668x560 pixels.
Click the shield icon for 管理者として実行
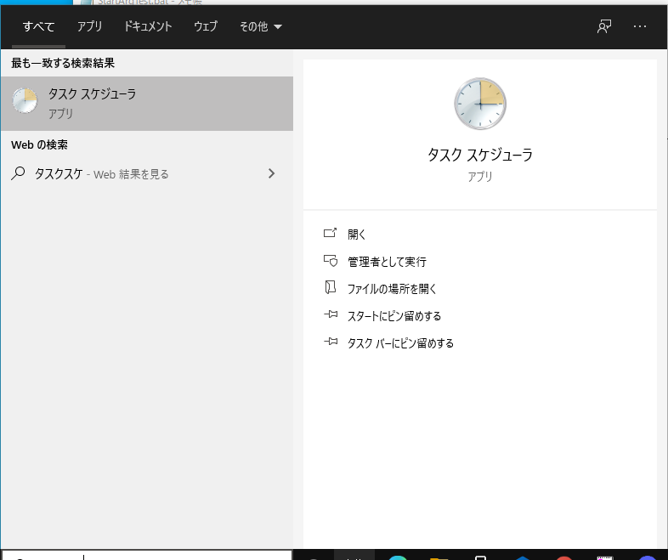330,261
